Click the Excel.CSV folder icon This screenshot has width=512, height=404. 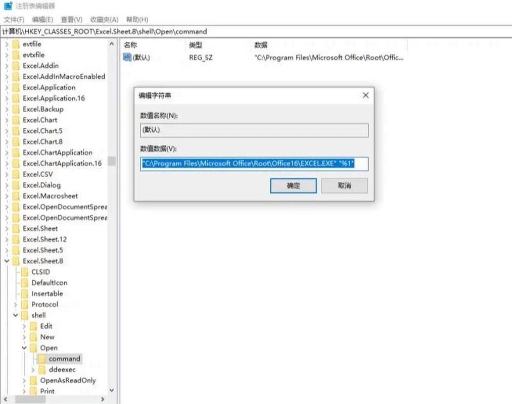pos(16,174)
